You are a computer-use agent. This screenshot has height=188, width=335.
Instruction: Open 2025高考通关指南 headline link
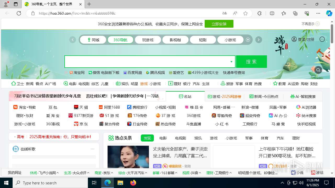60,137
